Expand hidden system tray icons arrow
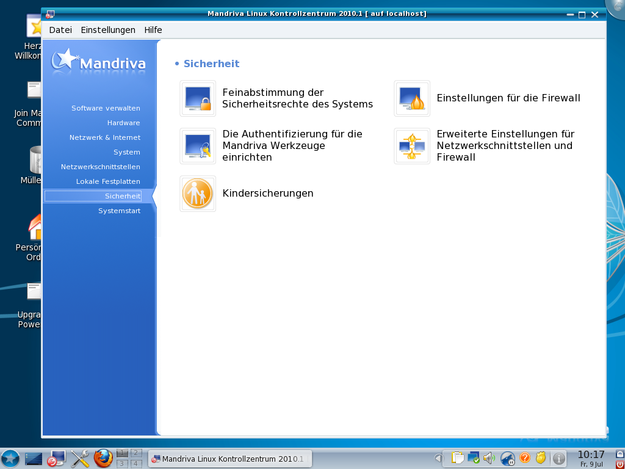The image size is (625, 469). coord(438,458)
